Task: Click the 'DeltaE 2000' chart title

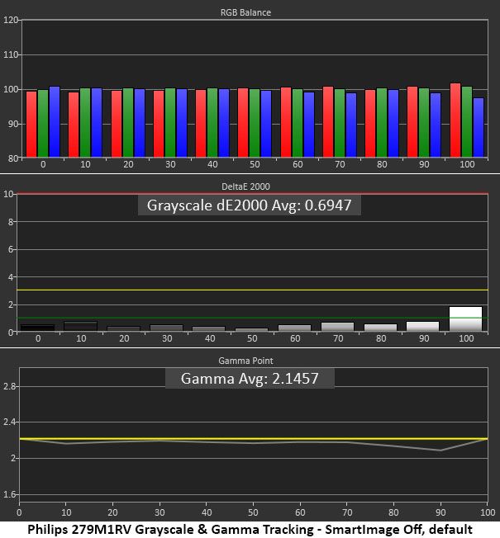Action: [245, 186]
